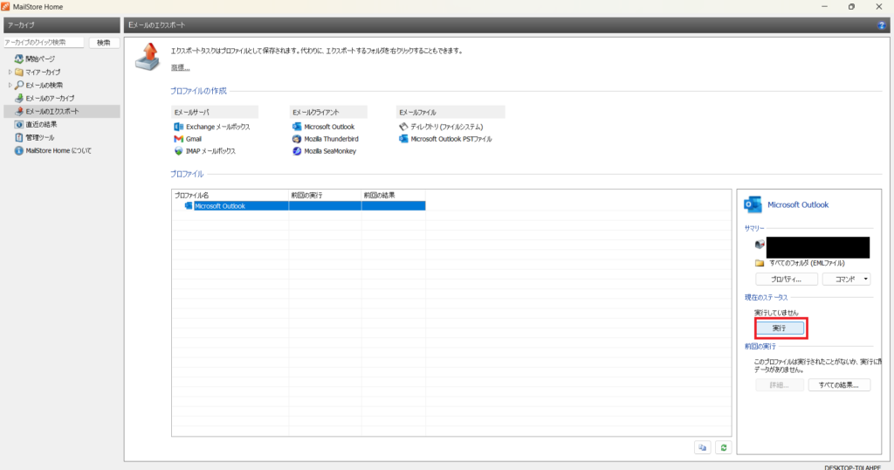Select 管理ツール in the navigation tree
894x470 pixels.
(x=40, y=137)
